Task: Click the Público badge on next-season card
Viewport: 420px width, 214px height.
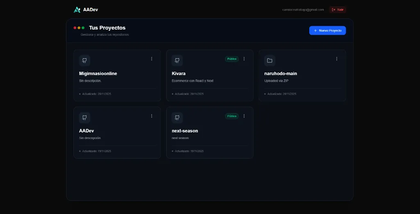Action: point(232,116)
